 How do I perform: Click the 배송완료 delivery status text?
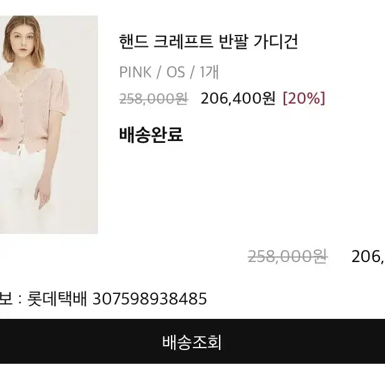151,135
